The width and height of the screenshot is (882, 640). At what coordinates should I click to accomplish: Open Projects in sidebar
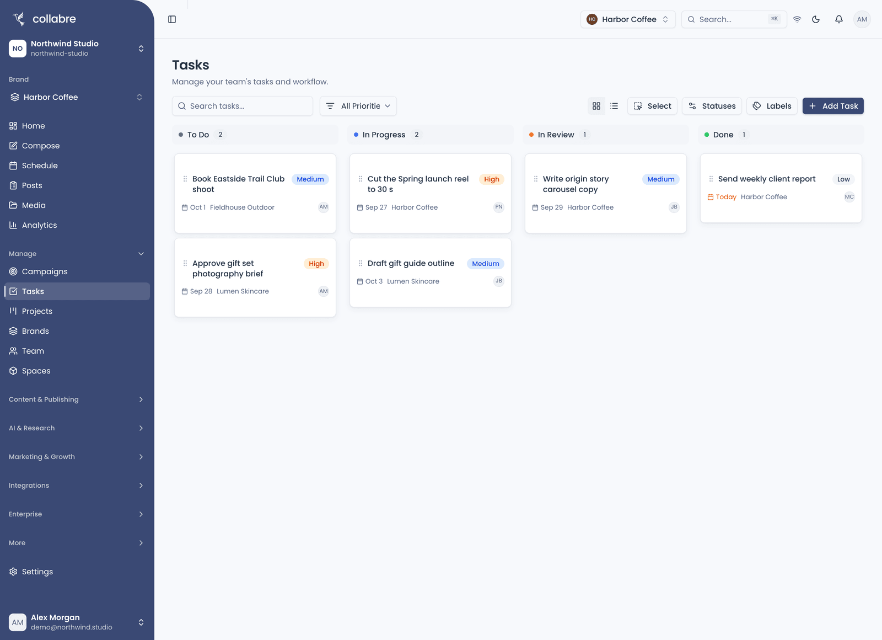click(77, 311)
